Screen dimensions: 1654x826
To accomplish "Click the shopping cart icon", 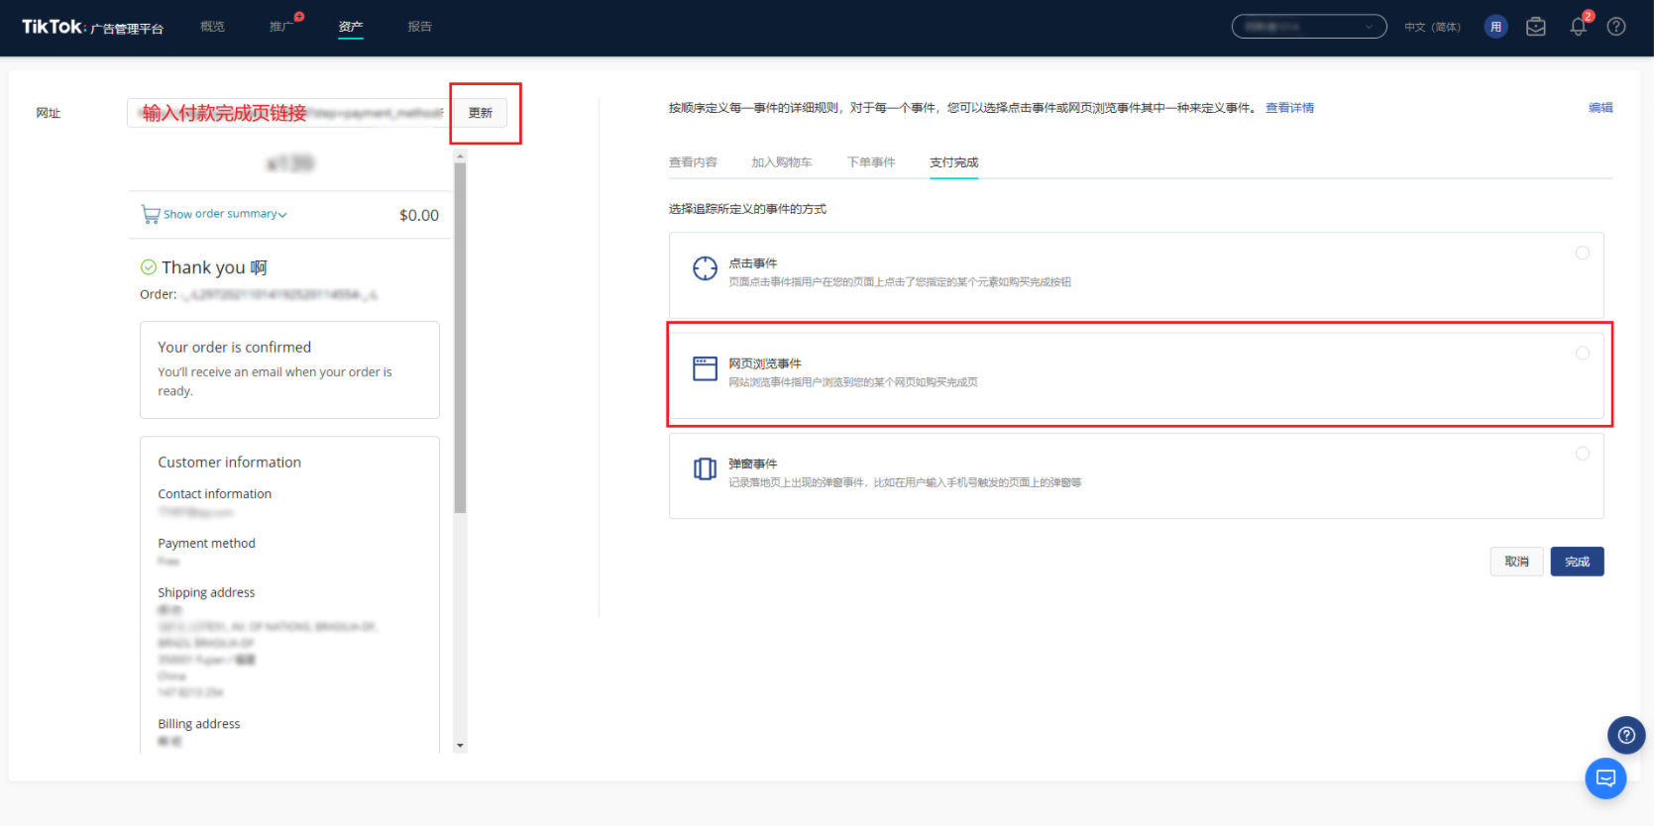I will 151,214.
